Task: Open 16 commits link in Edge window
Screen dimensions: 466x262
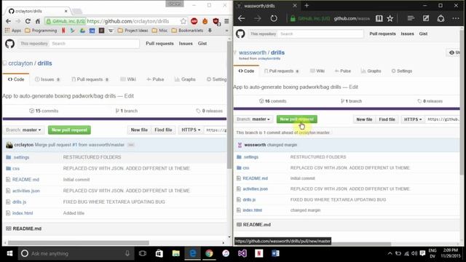Action: (x=272, y=101)
